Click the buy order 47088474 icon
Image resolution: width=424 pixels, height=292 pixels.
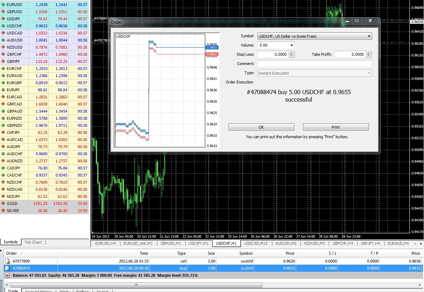pos(7,268)
